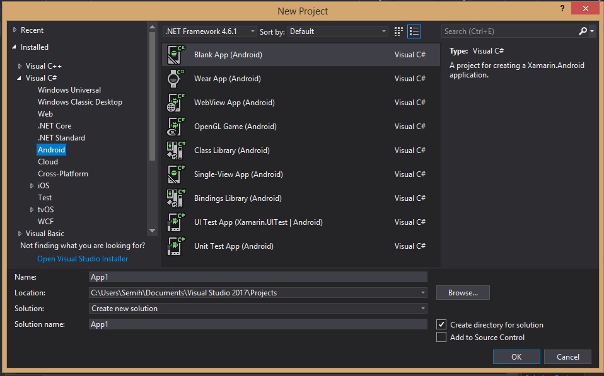Click the project Name input field
Screen dimensions: 604x376
point(258,276)
